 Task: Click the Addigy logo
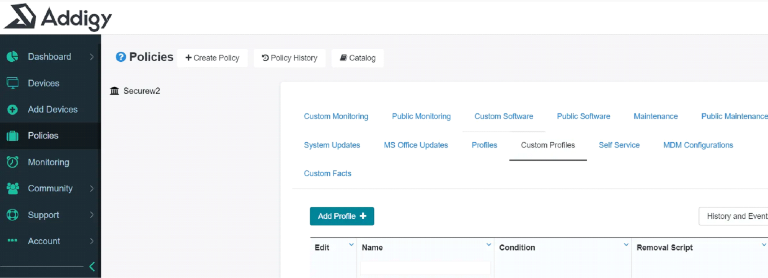(58, 17)
